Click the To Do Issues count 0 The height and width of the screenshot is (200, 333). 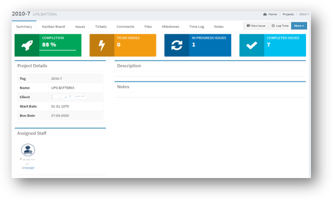118,45
